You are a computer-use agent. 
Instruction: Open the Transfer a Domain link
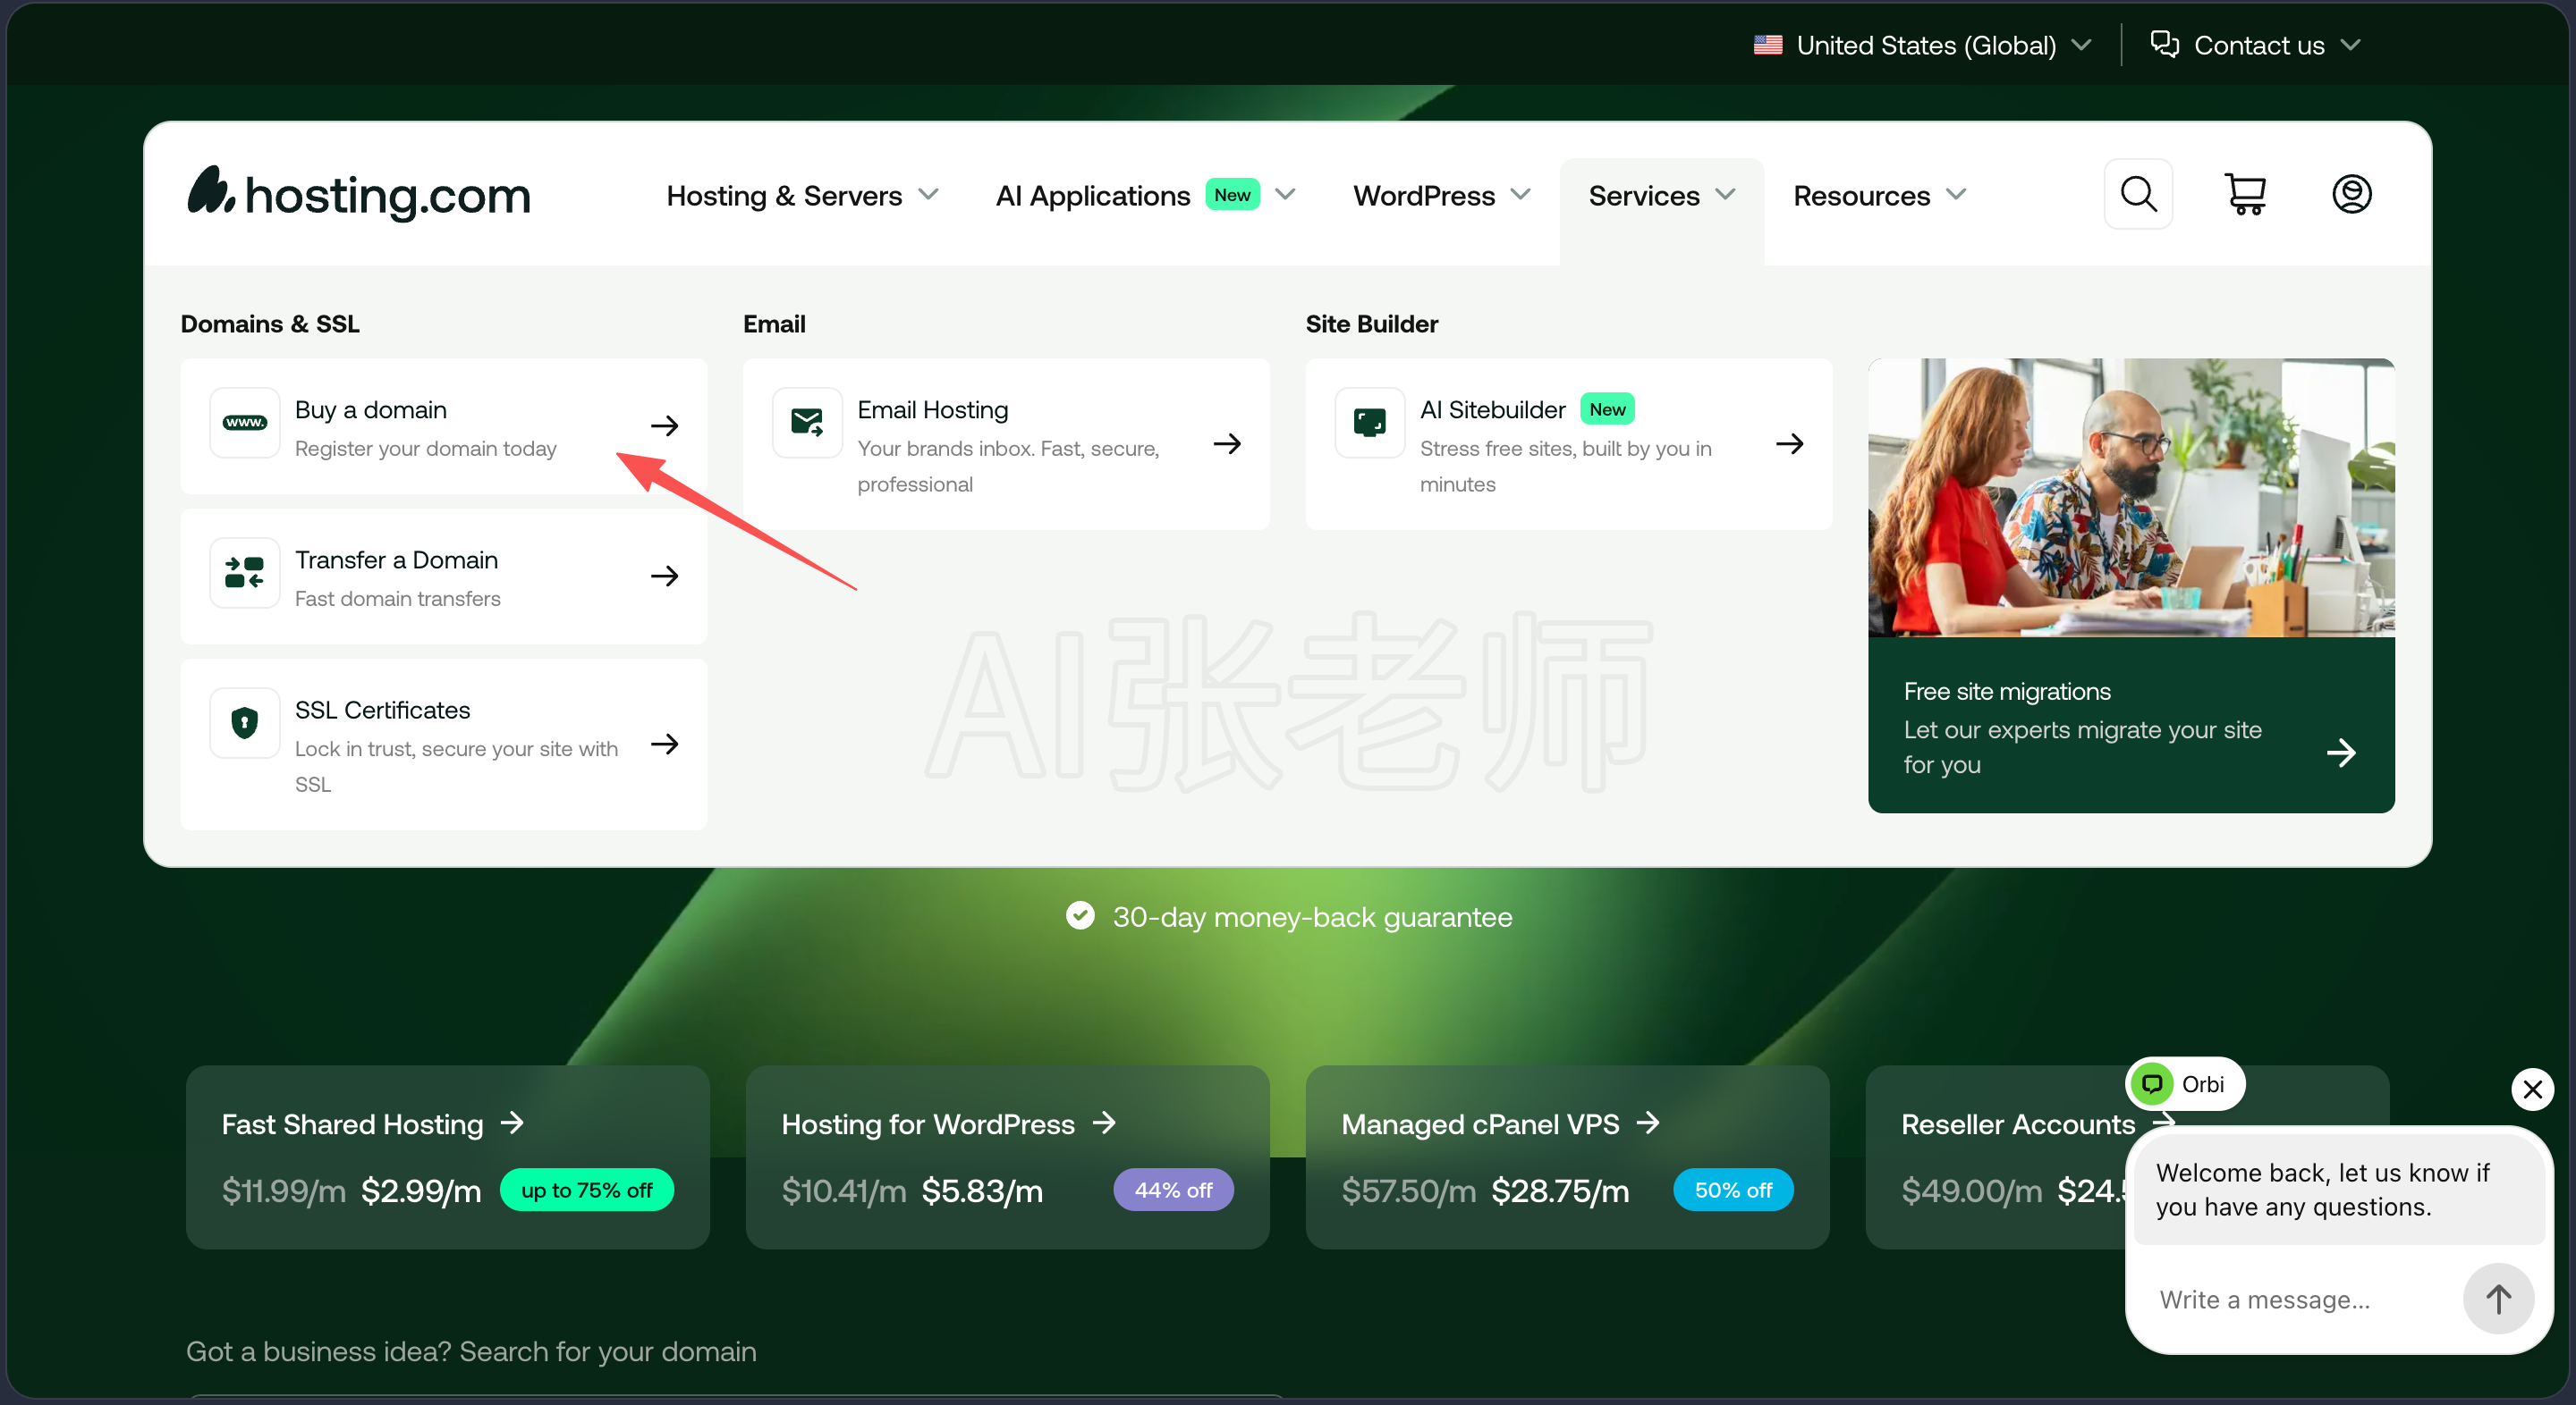pyautogui.click(x=444, y=576)
